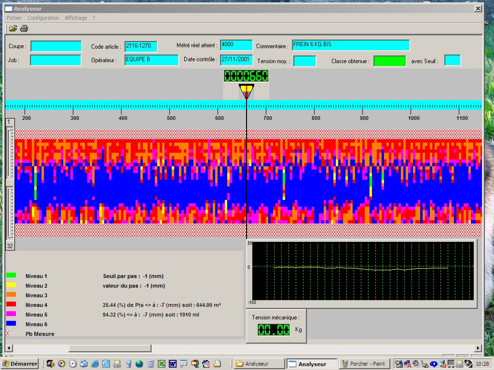
Task: Click the Démarrer start button
Action: tap(20, 364)
